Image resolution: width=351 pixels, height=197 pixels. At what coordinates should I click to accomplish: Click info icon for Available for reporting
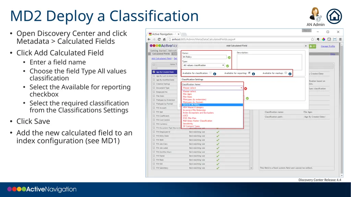(x=253, y=74)
